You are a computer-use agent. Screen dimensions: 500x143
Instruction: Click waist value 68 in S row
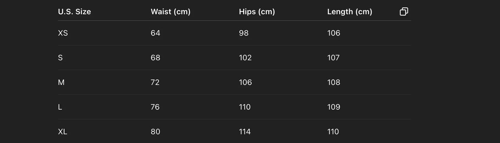(x=155, y=58)
